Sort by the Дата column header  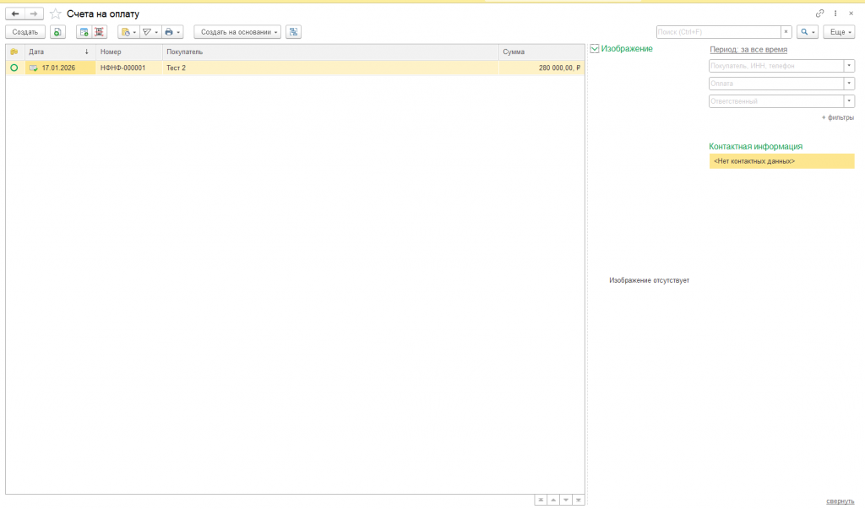[60, 51]
